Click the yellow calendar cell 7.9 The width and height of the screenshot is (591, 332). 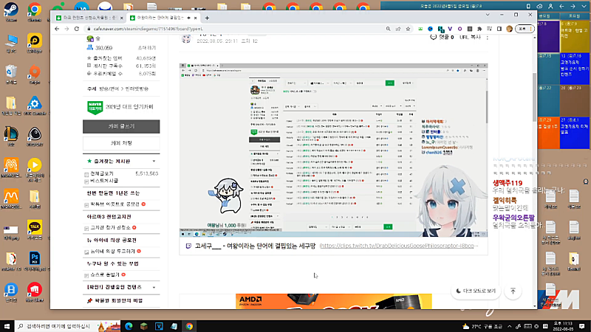575,36
